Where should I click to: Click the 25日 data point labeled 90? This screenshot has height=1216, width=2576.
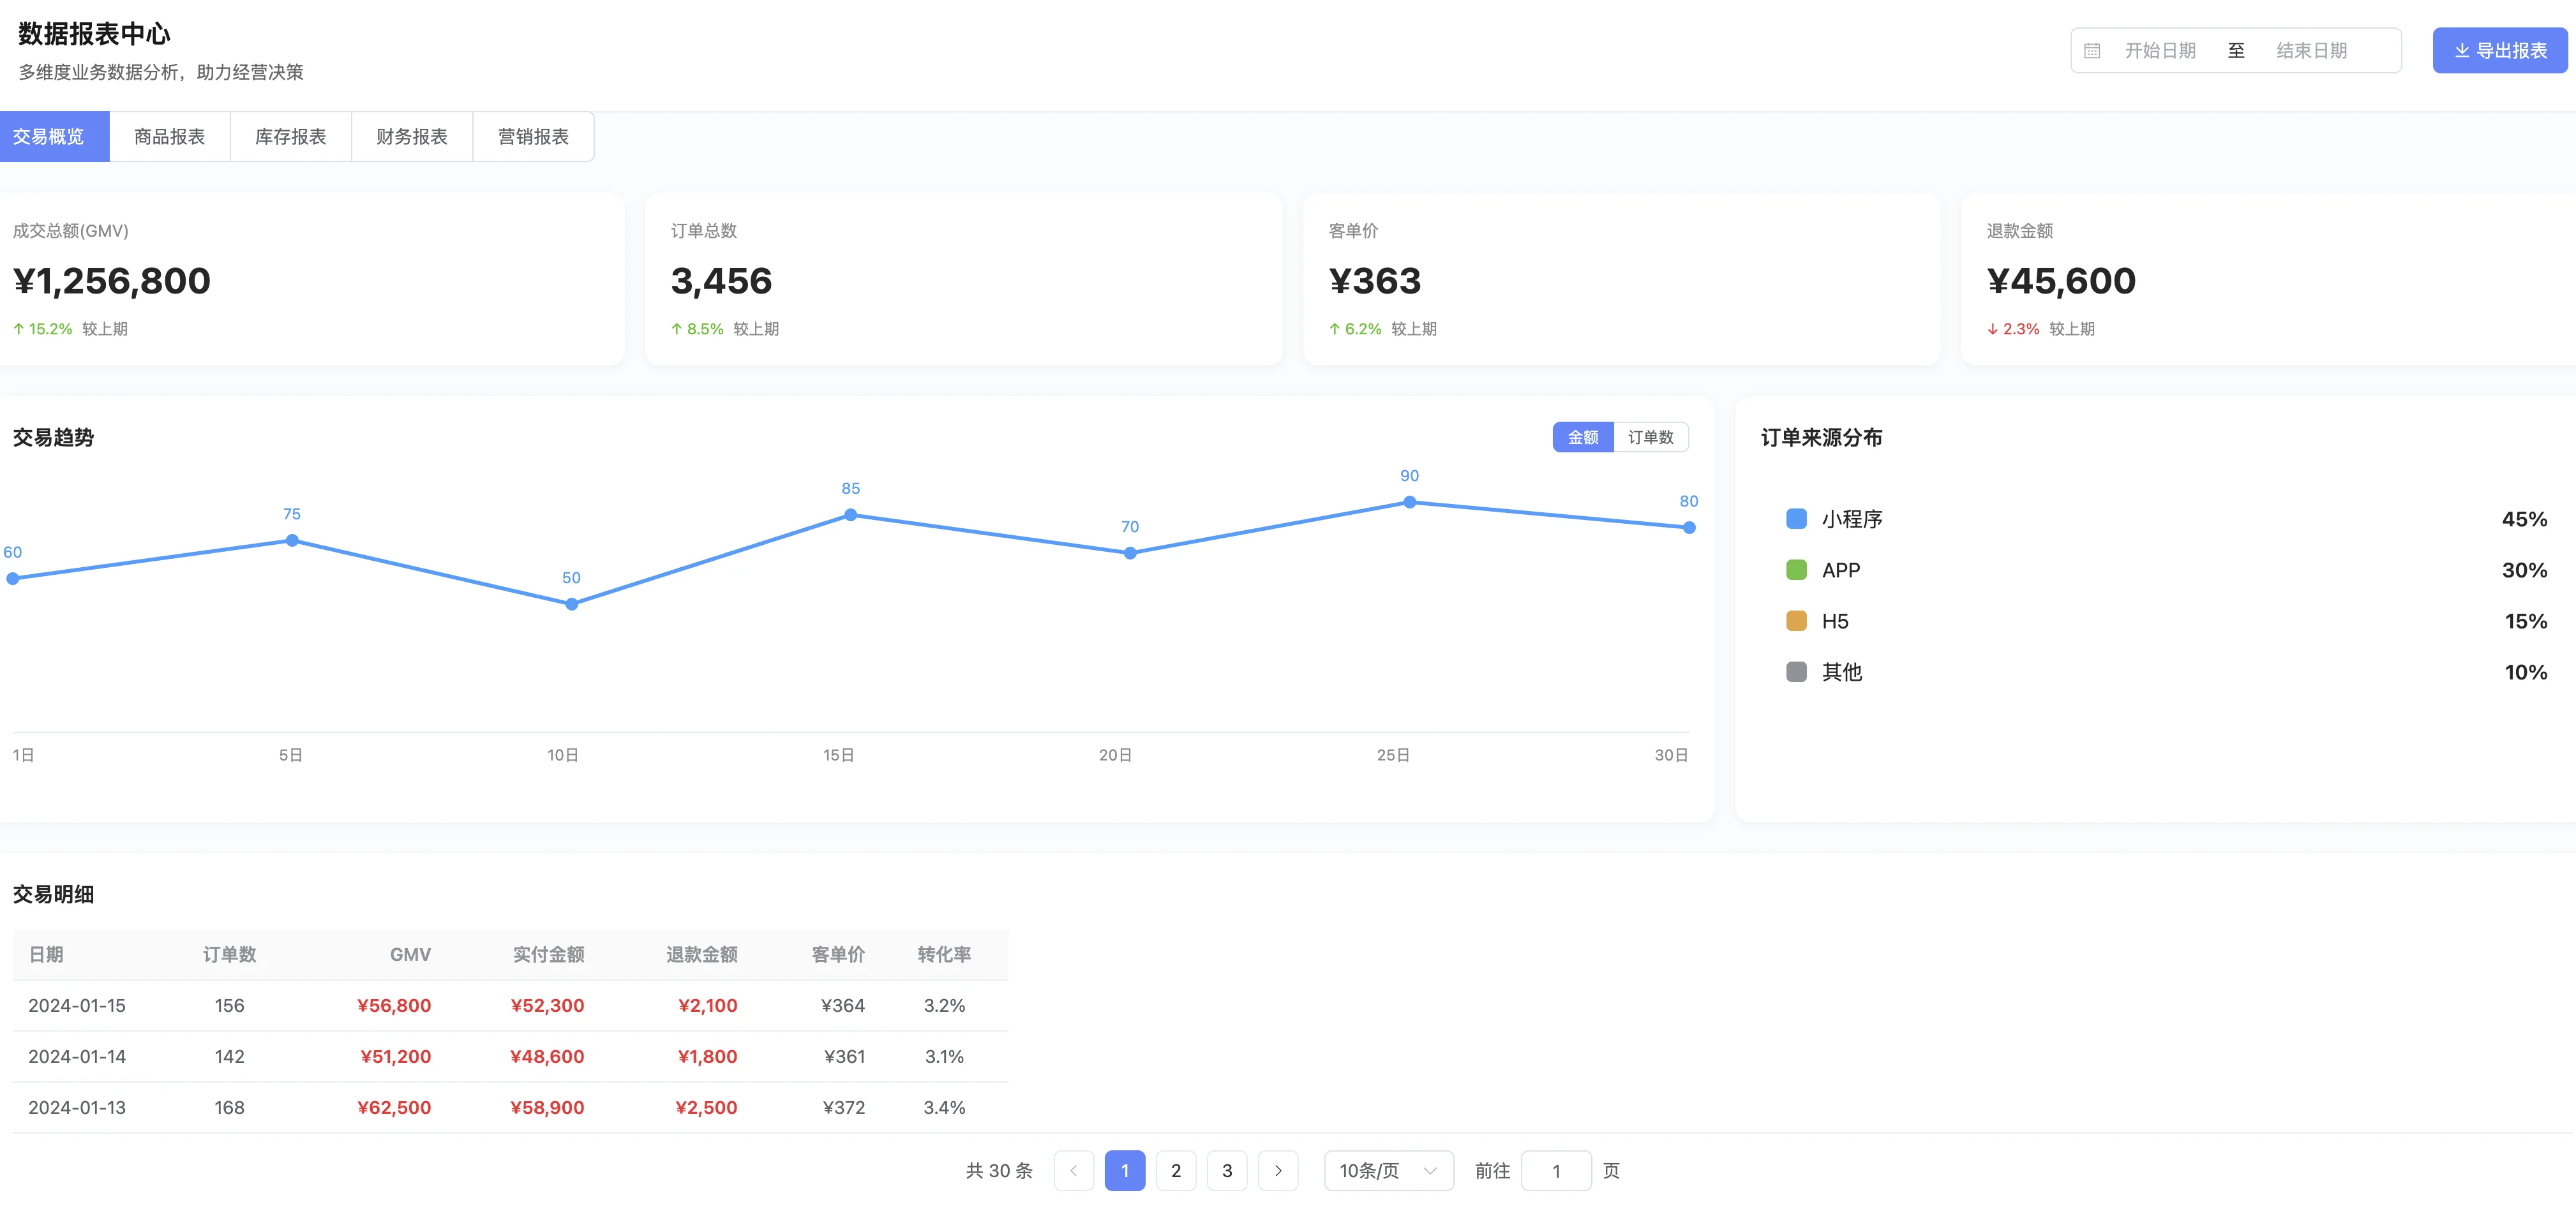(x=1409, y=503)
